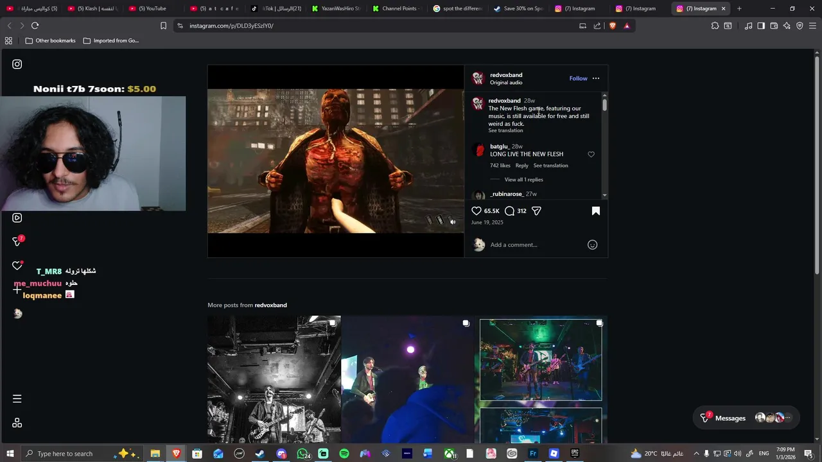Open the Instagram logo home link

tap(17, 64)
